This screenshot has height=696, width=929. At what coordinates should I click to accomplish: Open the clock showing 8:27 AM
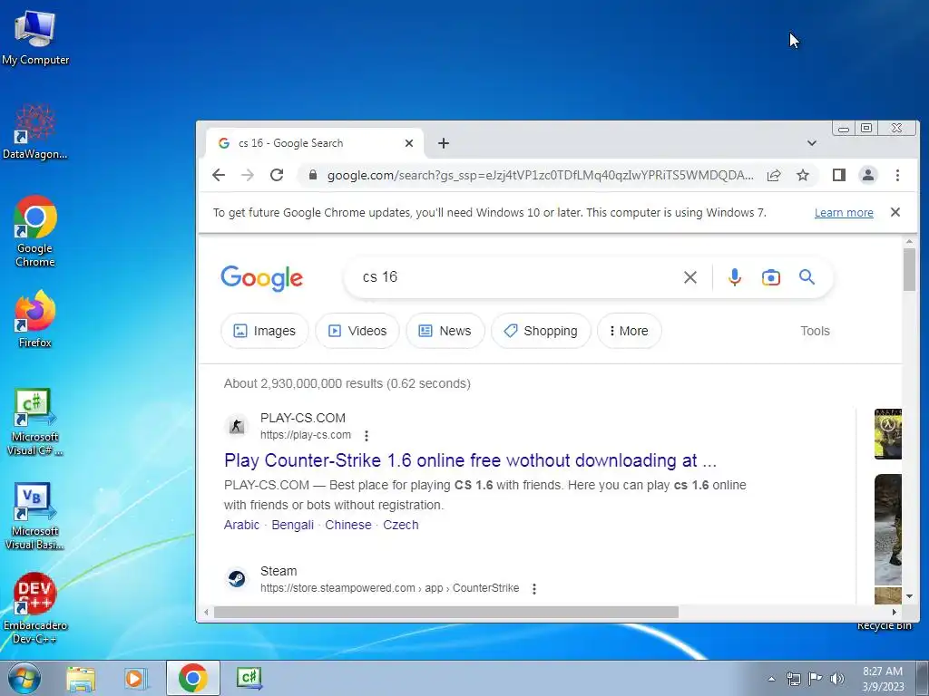click(883, 679)
